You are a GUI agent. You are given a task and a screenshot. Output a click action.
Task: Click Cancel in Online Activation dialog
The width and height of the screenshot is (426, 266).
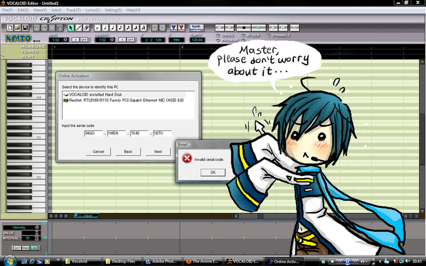98,151
